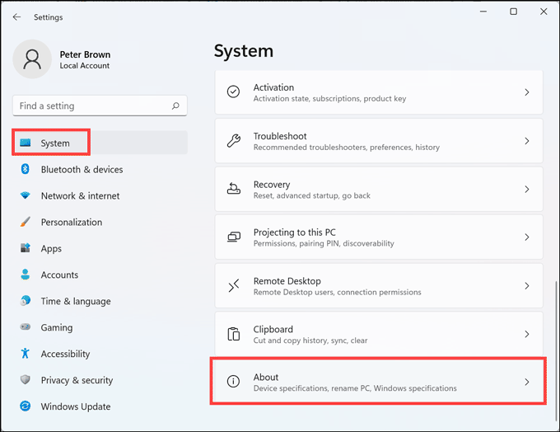Open Projecting to this PC chevron

click(x=527, y=237)
